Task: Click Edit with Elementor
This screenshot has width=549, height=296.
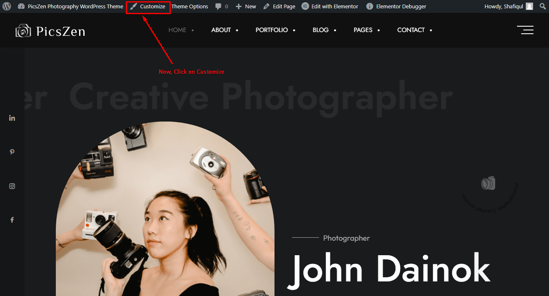Action: pos(330,6)
